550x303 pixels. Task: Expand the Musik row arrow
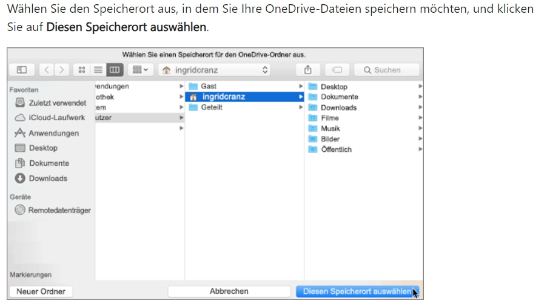tap(420, 129)
